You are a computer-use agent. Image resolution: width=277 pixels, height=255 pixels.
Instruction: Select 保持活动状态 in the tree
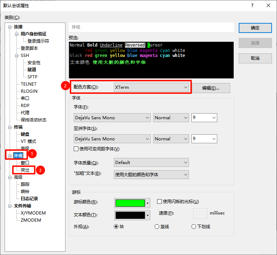click(x=34, y=120)
